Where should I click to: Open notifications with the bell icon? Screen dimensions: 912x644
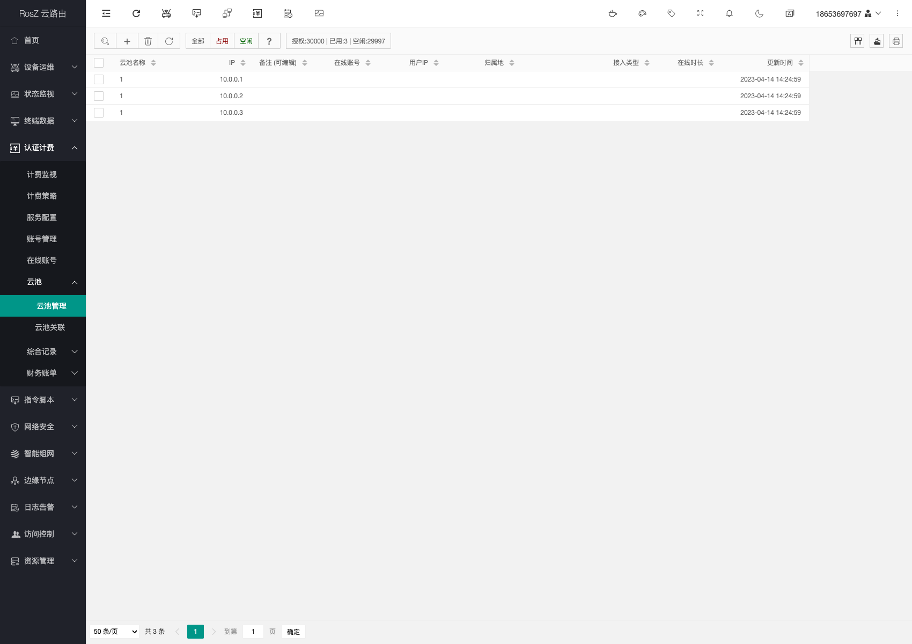pyautogui.click(x=729, y=13)
